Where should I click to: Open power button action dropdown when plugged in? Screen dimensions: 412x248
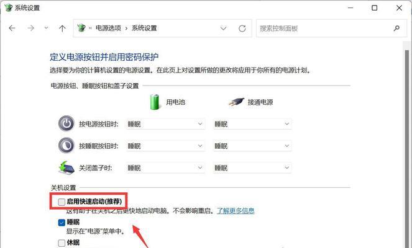(x=252, y=124)
